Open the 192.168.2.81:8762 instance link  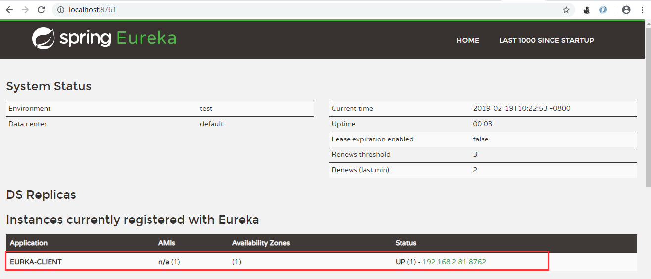(x=454, y=262)
